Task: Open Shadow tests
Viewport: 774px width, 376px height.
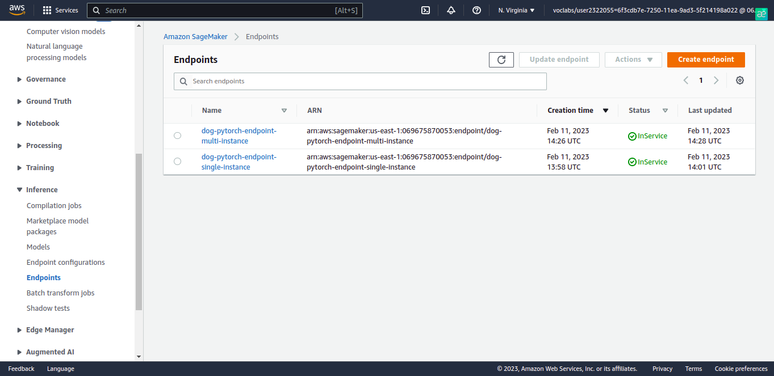Action: click(48, 309)
